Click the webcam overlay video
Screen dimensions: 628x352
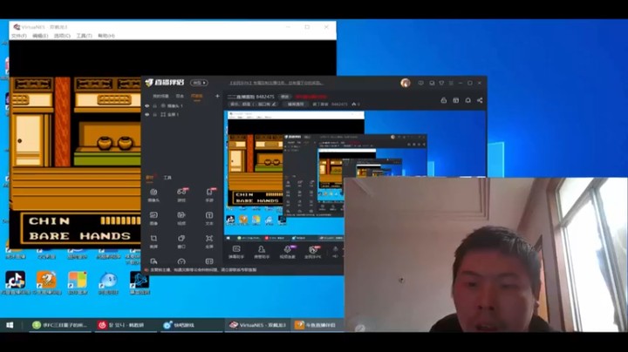pos(486,254)
